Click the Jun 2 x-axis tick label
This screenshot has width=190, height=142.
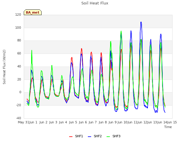coord(43,122)
